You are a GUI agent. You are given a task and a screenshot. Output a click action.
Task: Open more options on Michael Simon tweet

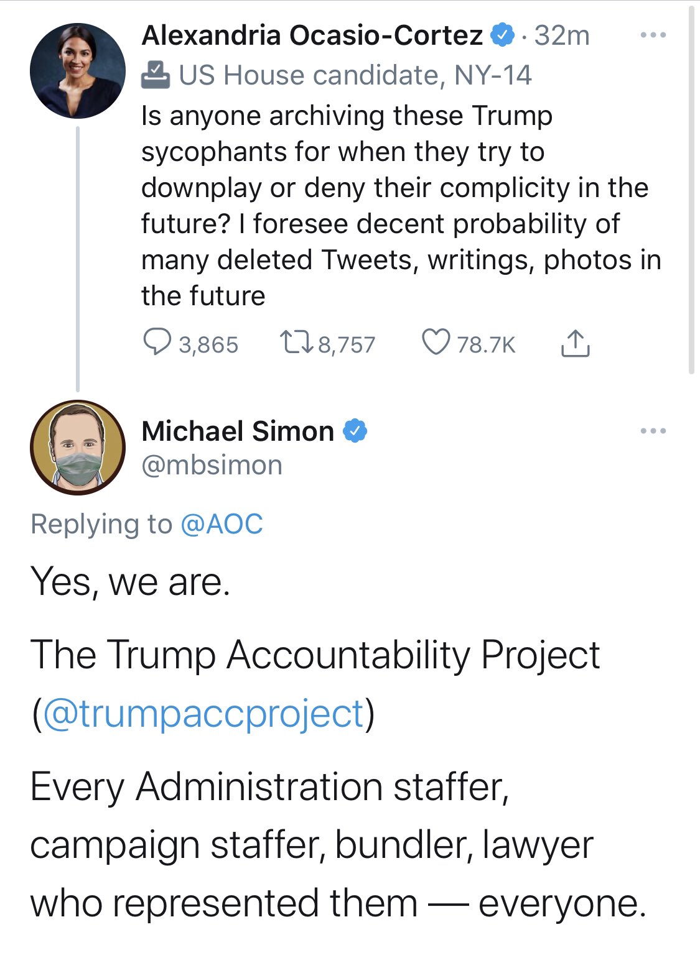(653, 431)
